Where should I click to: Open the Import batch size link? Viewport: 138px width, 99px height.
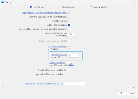tap(59, 54)
